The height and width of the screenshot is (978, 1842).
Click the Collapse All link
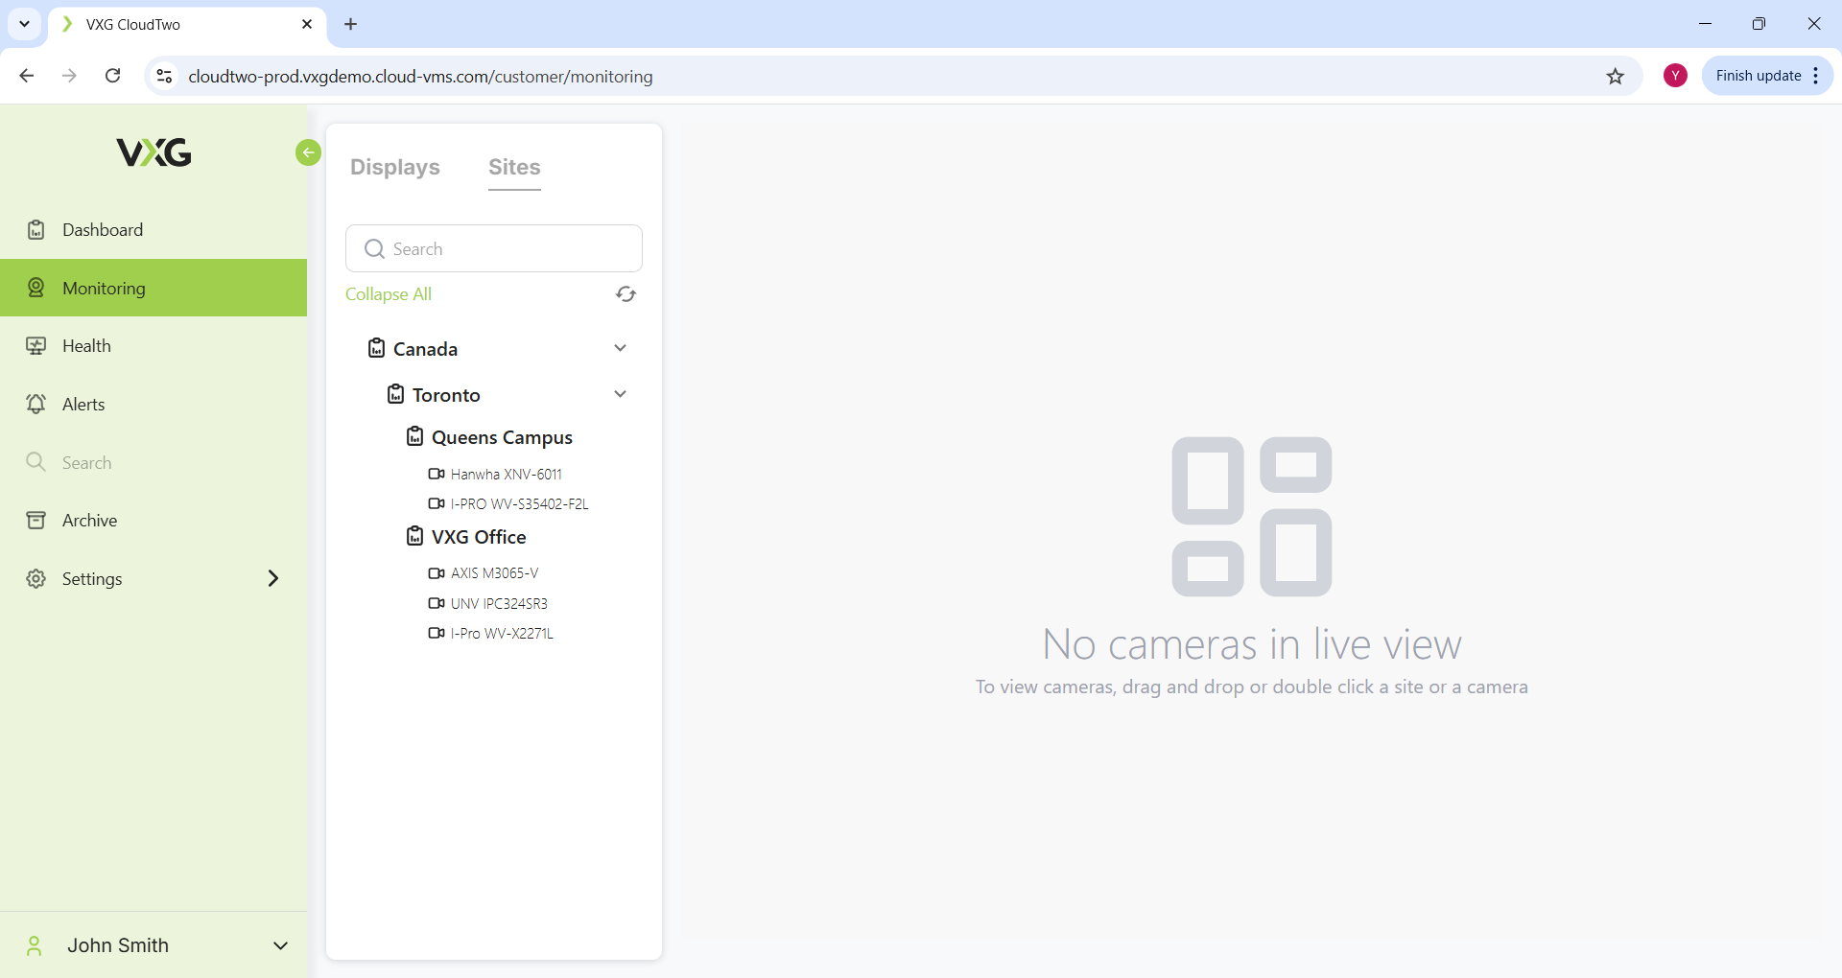tap(389, 294)
